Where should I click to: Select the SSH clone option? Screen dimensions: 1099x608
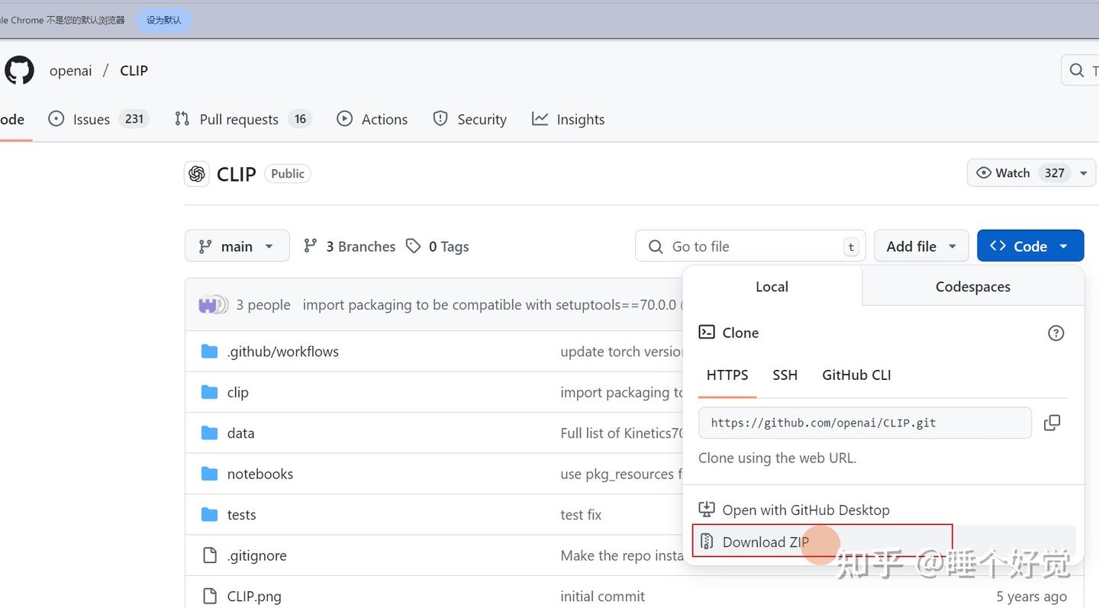point(785,375)
